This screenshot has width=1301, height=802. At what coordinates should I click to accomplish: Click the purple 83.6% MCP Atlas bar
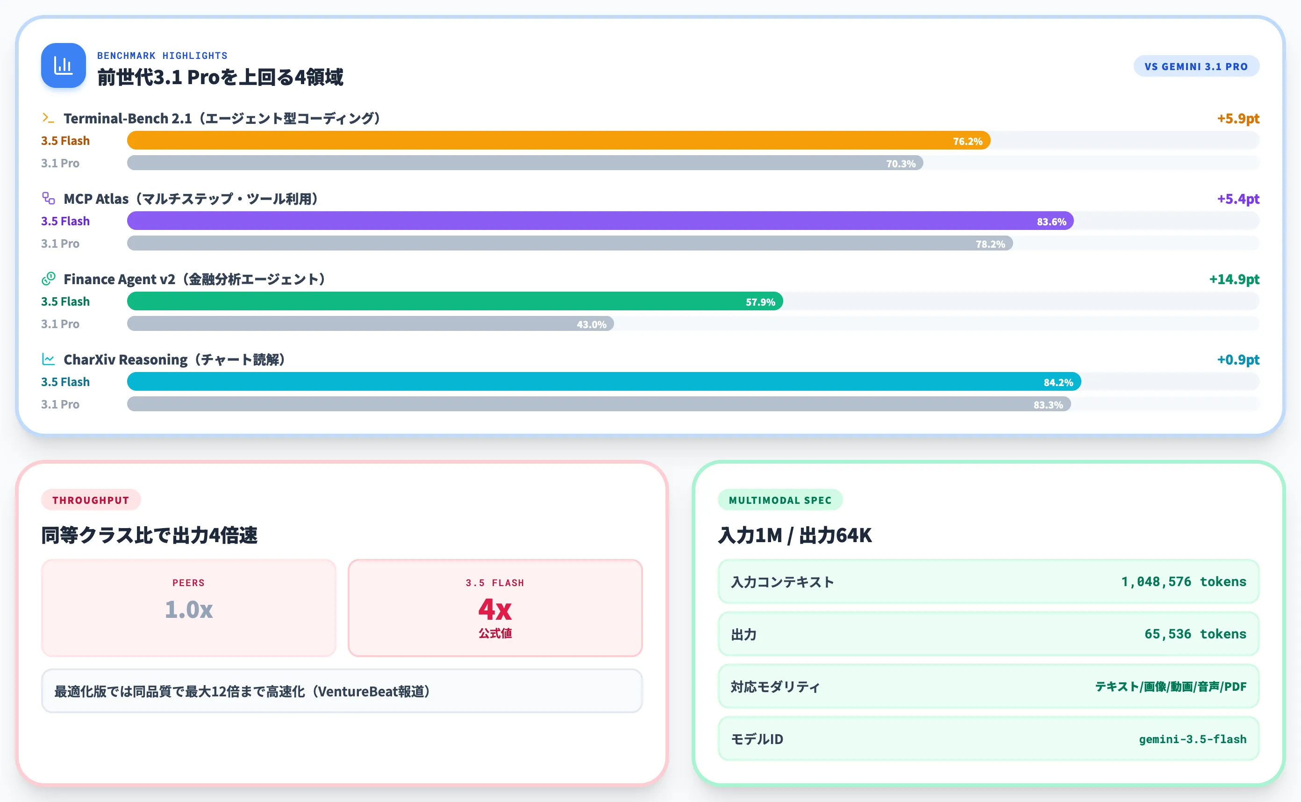[x=600, y=221]
